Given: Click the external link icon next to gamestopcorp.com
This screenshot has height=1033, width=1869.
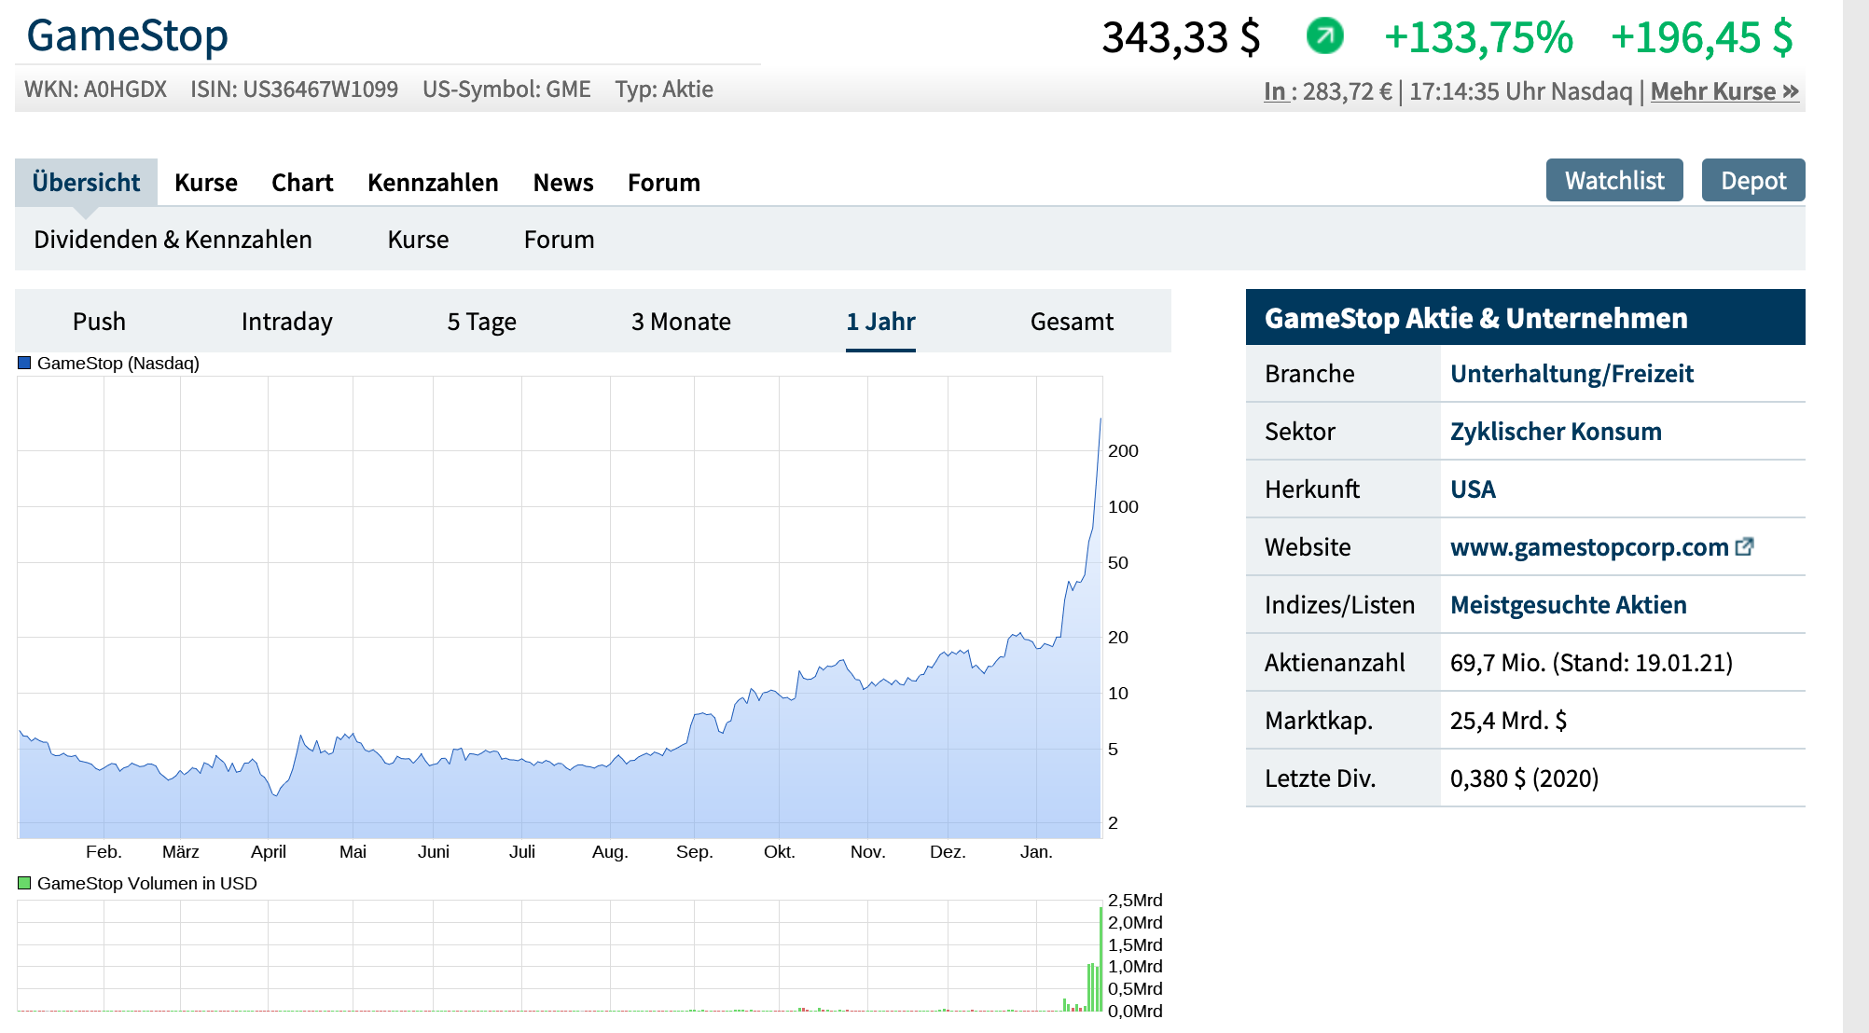Looking at the screenshot, I should point(1744,547).
